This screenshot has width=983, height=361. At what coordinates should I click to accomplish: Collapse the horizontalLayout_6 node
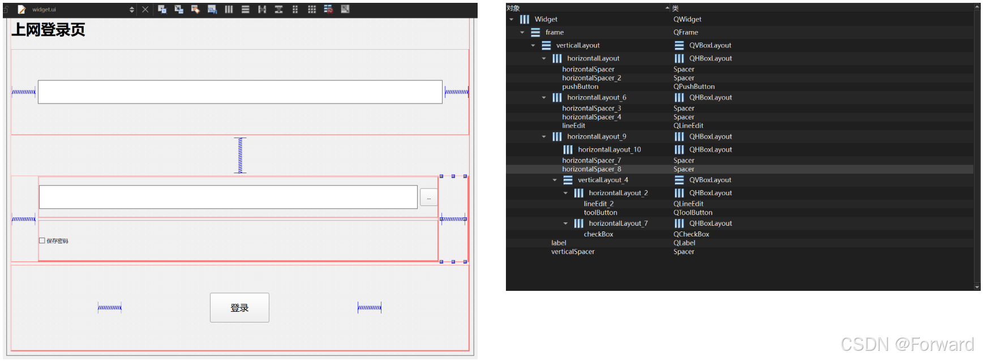544,97
